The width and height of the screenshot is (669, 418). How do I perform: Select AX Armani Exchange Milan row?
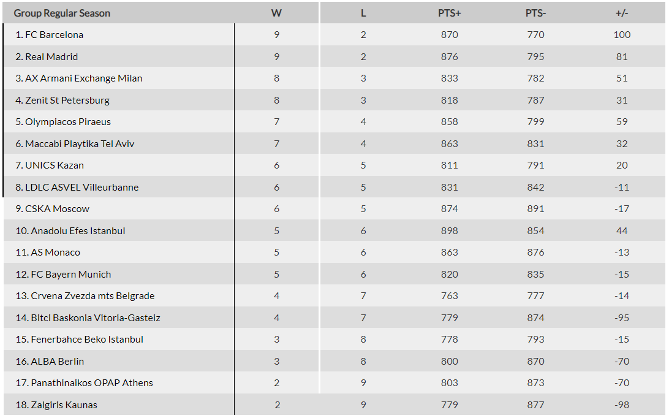[x=83, y=78]
